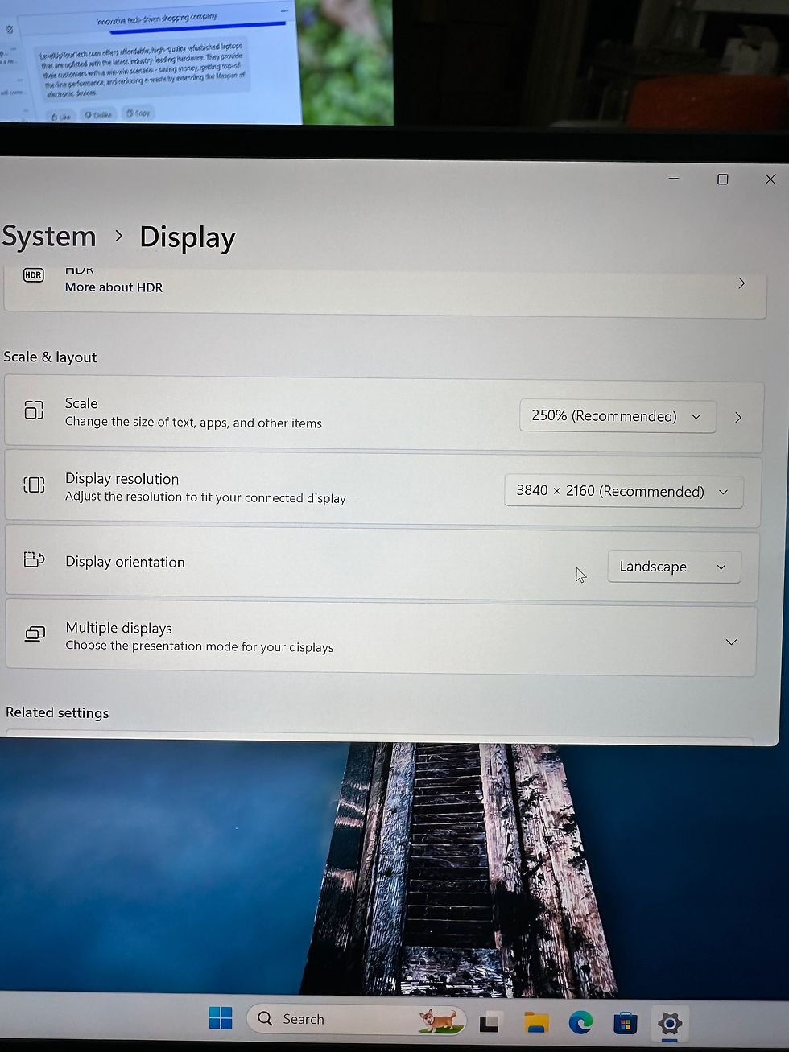Image resolution: width=789 pixels, height=1052 pixels.
Task: Click 'Choose the presentation mode' description
Action: coord(199,646)
